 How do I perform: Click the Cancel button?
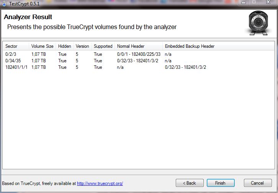pos(258,183)
